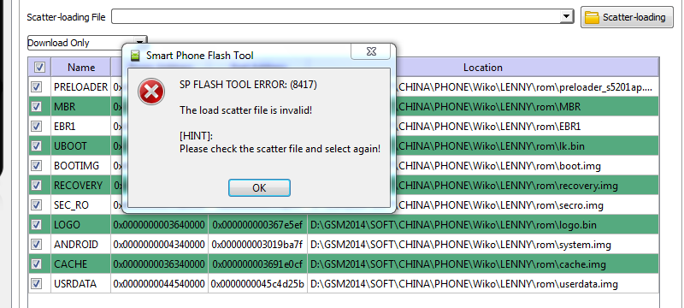The image size is (684, 308).
Task: Uncheck the RECOVERY checkbox
Action: (36, 186)
